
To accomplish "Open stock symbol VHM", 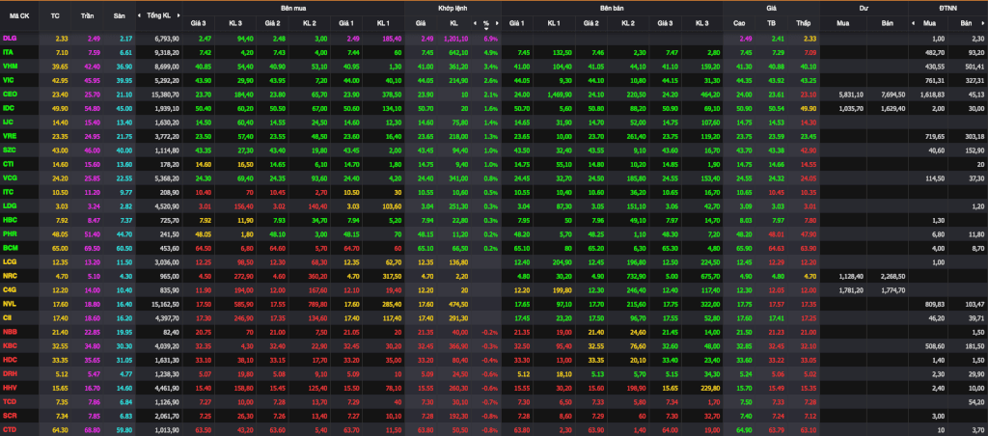I will pos(10,66).
